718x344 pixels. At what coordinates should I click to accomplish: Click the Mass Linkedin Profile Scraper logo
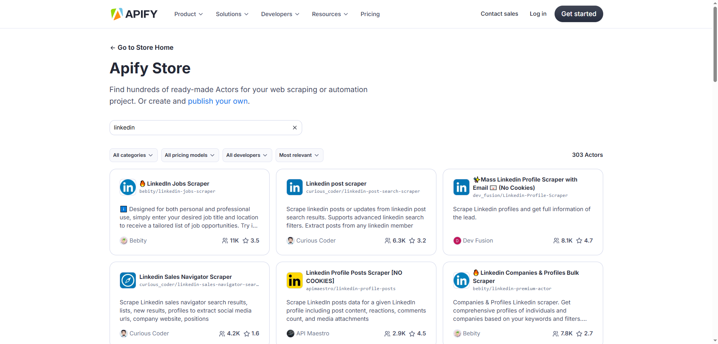(461, 187)
